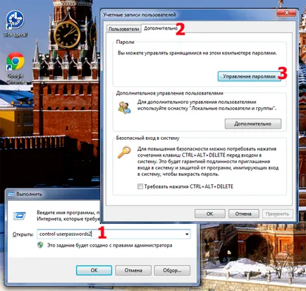Click text 'Вы можете управлять хранящимися на этом компьютере паролями.'
The image size is (306, 291).
tap(197, 53)
